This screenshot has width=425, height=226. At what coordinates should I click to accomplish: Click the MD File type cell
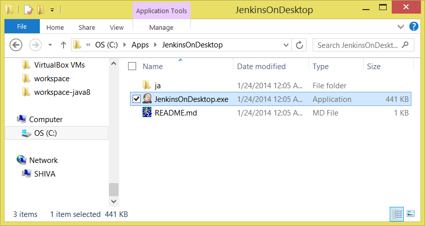(325, 113)
